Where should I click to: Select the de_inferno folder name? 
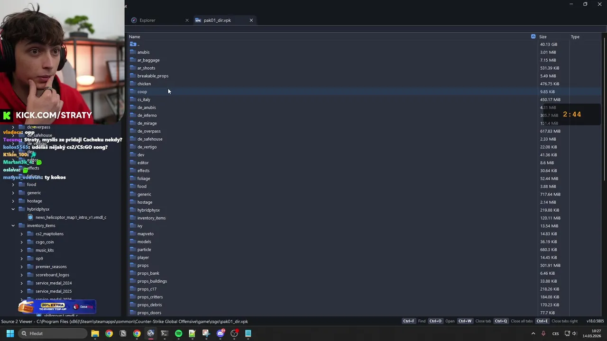(147, 116)
